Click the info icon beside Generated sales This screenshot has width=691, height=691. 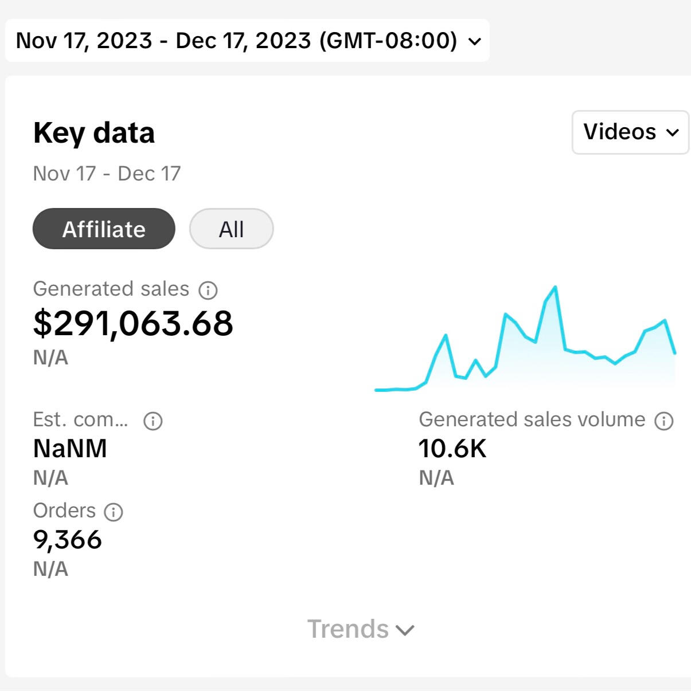coord(208,290)
